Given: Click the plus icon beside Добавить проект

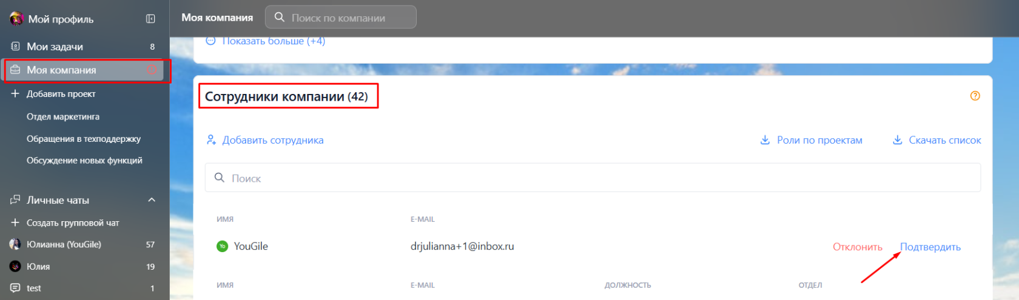Looking at the screenshot, I should click(x=15, y=94).
